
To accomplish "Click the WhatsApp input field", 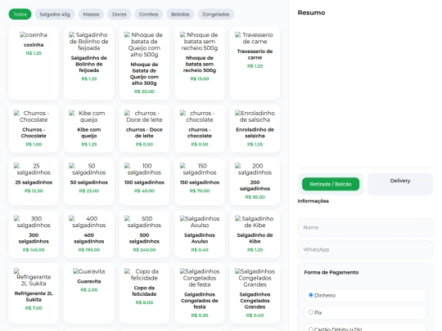I will click(x=365, y=249).
